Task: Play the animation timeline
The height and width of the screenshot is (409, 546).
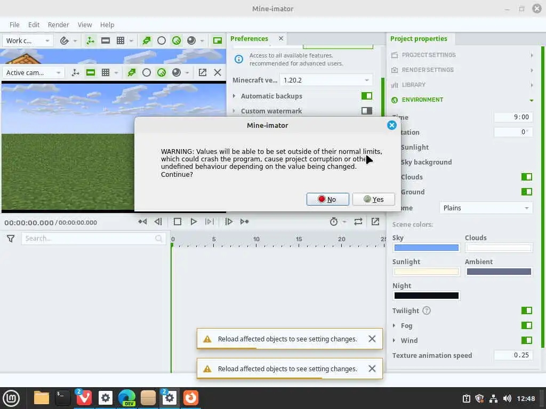Action: tap(194, 222)
